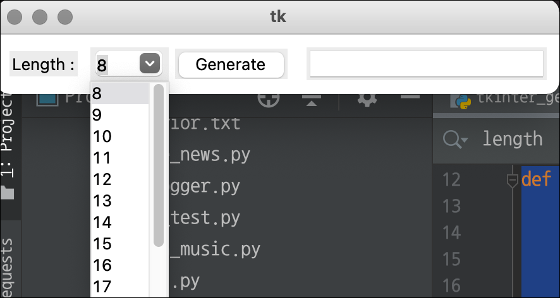Click the fold marker at line 12

512,180
